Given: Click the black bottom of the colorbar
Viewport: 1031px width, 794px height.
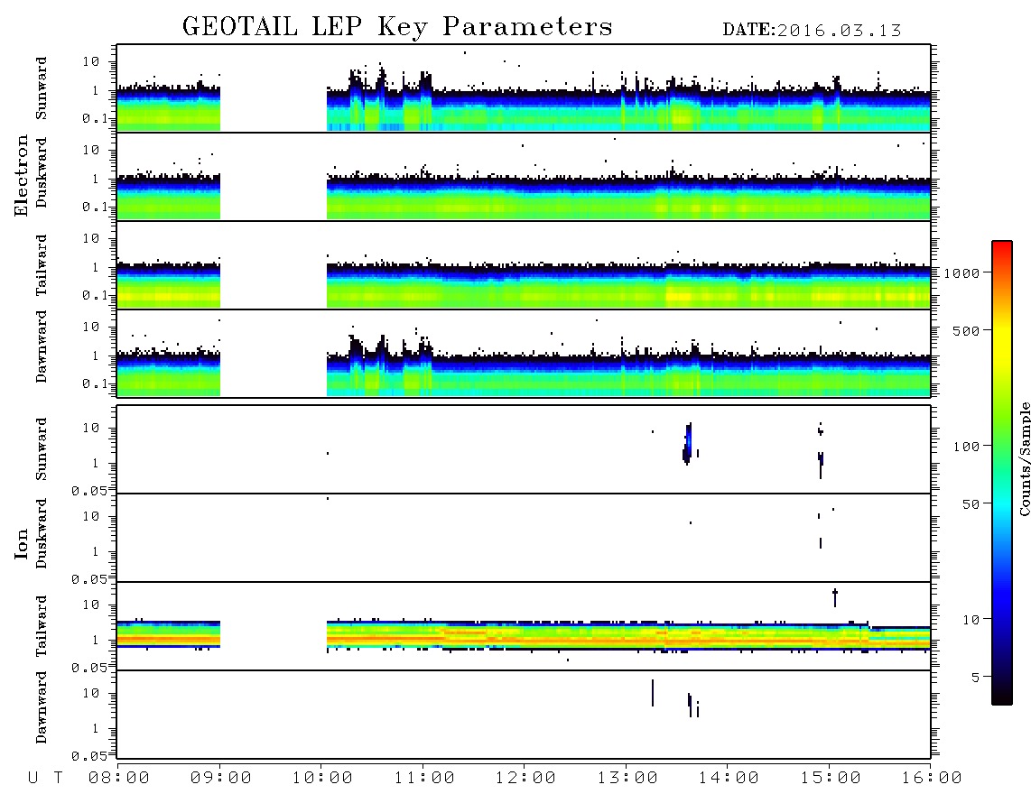Looking at the screenshot, I should (x=1002, y=698).
